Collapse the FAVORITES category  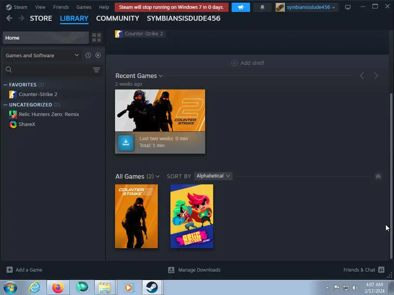(x=5, y=85)
